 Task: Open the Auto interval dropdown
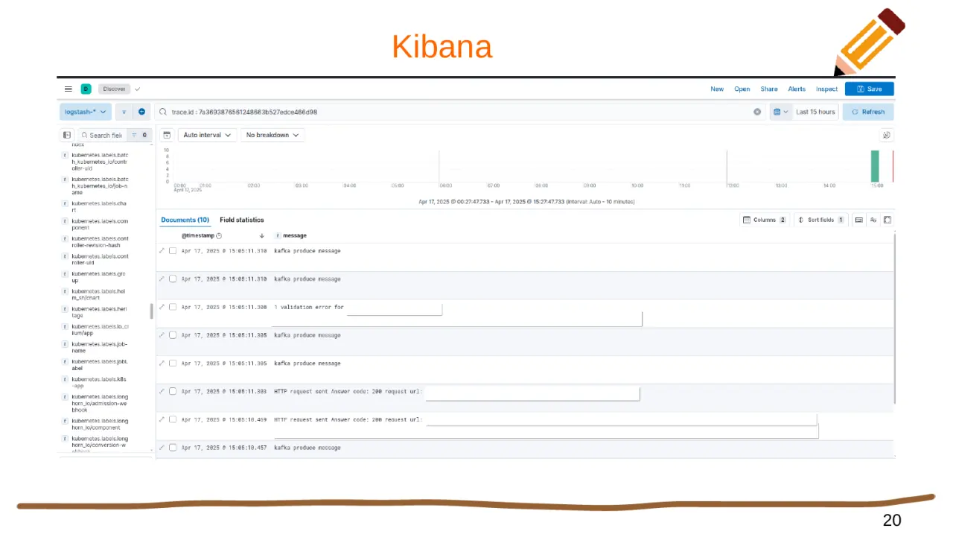click(x=207, y=135)
